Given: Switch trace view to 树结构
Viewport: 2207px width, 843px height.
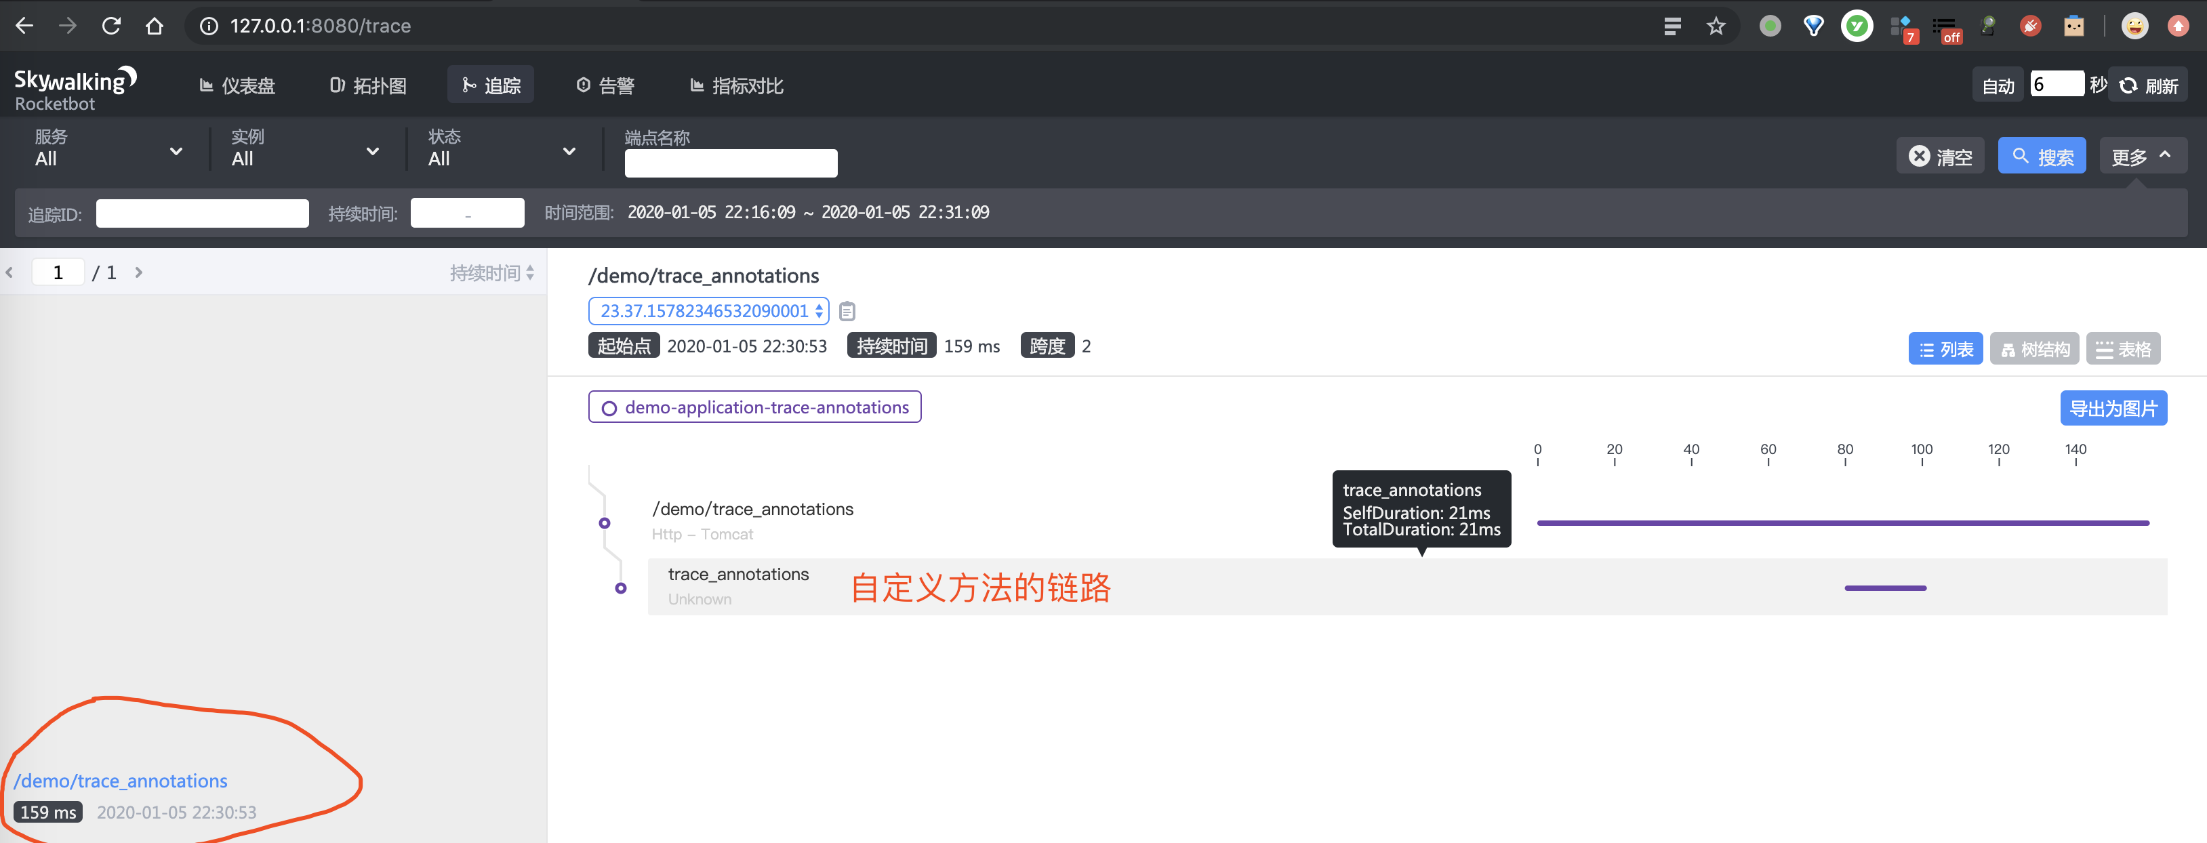Looking at the screenshot, I should point(2034,350).
